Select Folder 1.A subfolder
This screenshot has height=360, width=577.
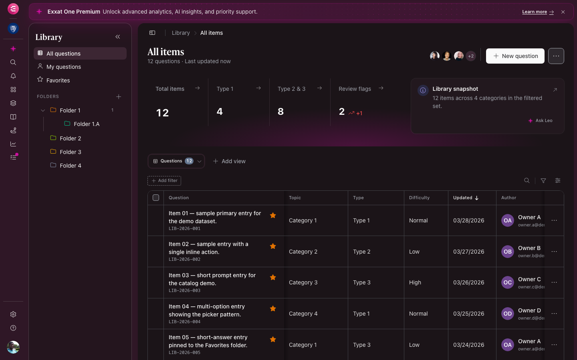tap(87, 124)
